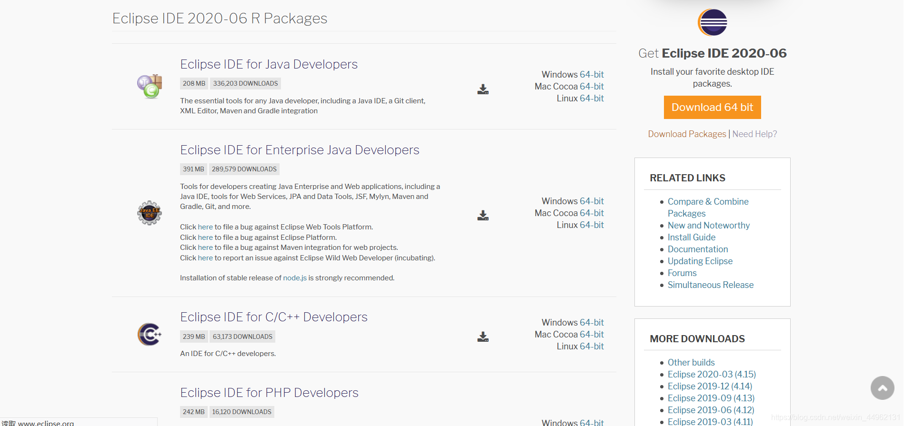Screen dimensions: 904x426
Task: Click the Java EE IDE gear package icon
Action: pos(150,213)
